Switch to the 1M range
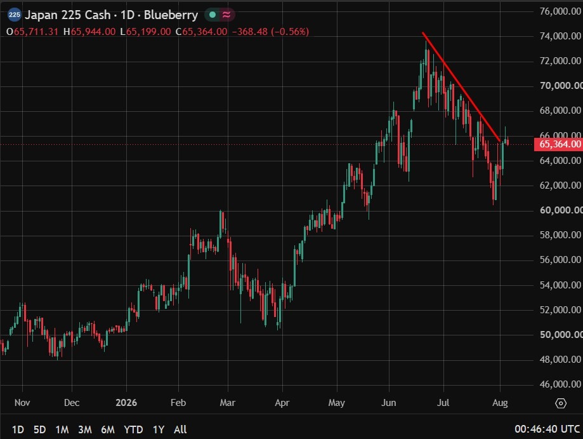This screenshot has height=439, width=583. 62,429
